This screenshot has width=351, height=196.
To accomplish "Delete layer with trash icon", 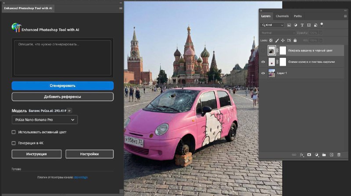I will (x=338, y=155).
